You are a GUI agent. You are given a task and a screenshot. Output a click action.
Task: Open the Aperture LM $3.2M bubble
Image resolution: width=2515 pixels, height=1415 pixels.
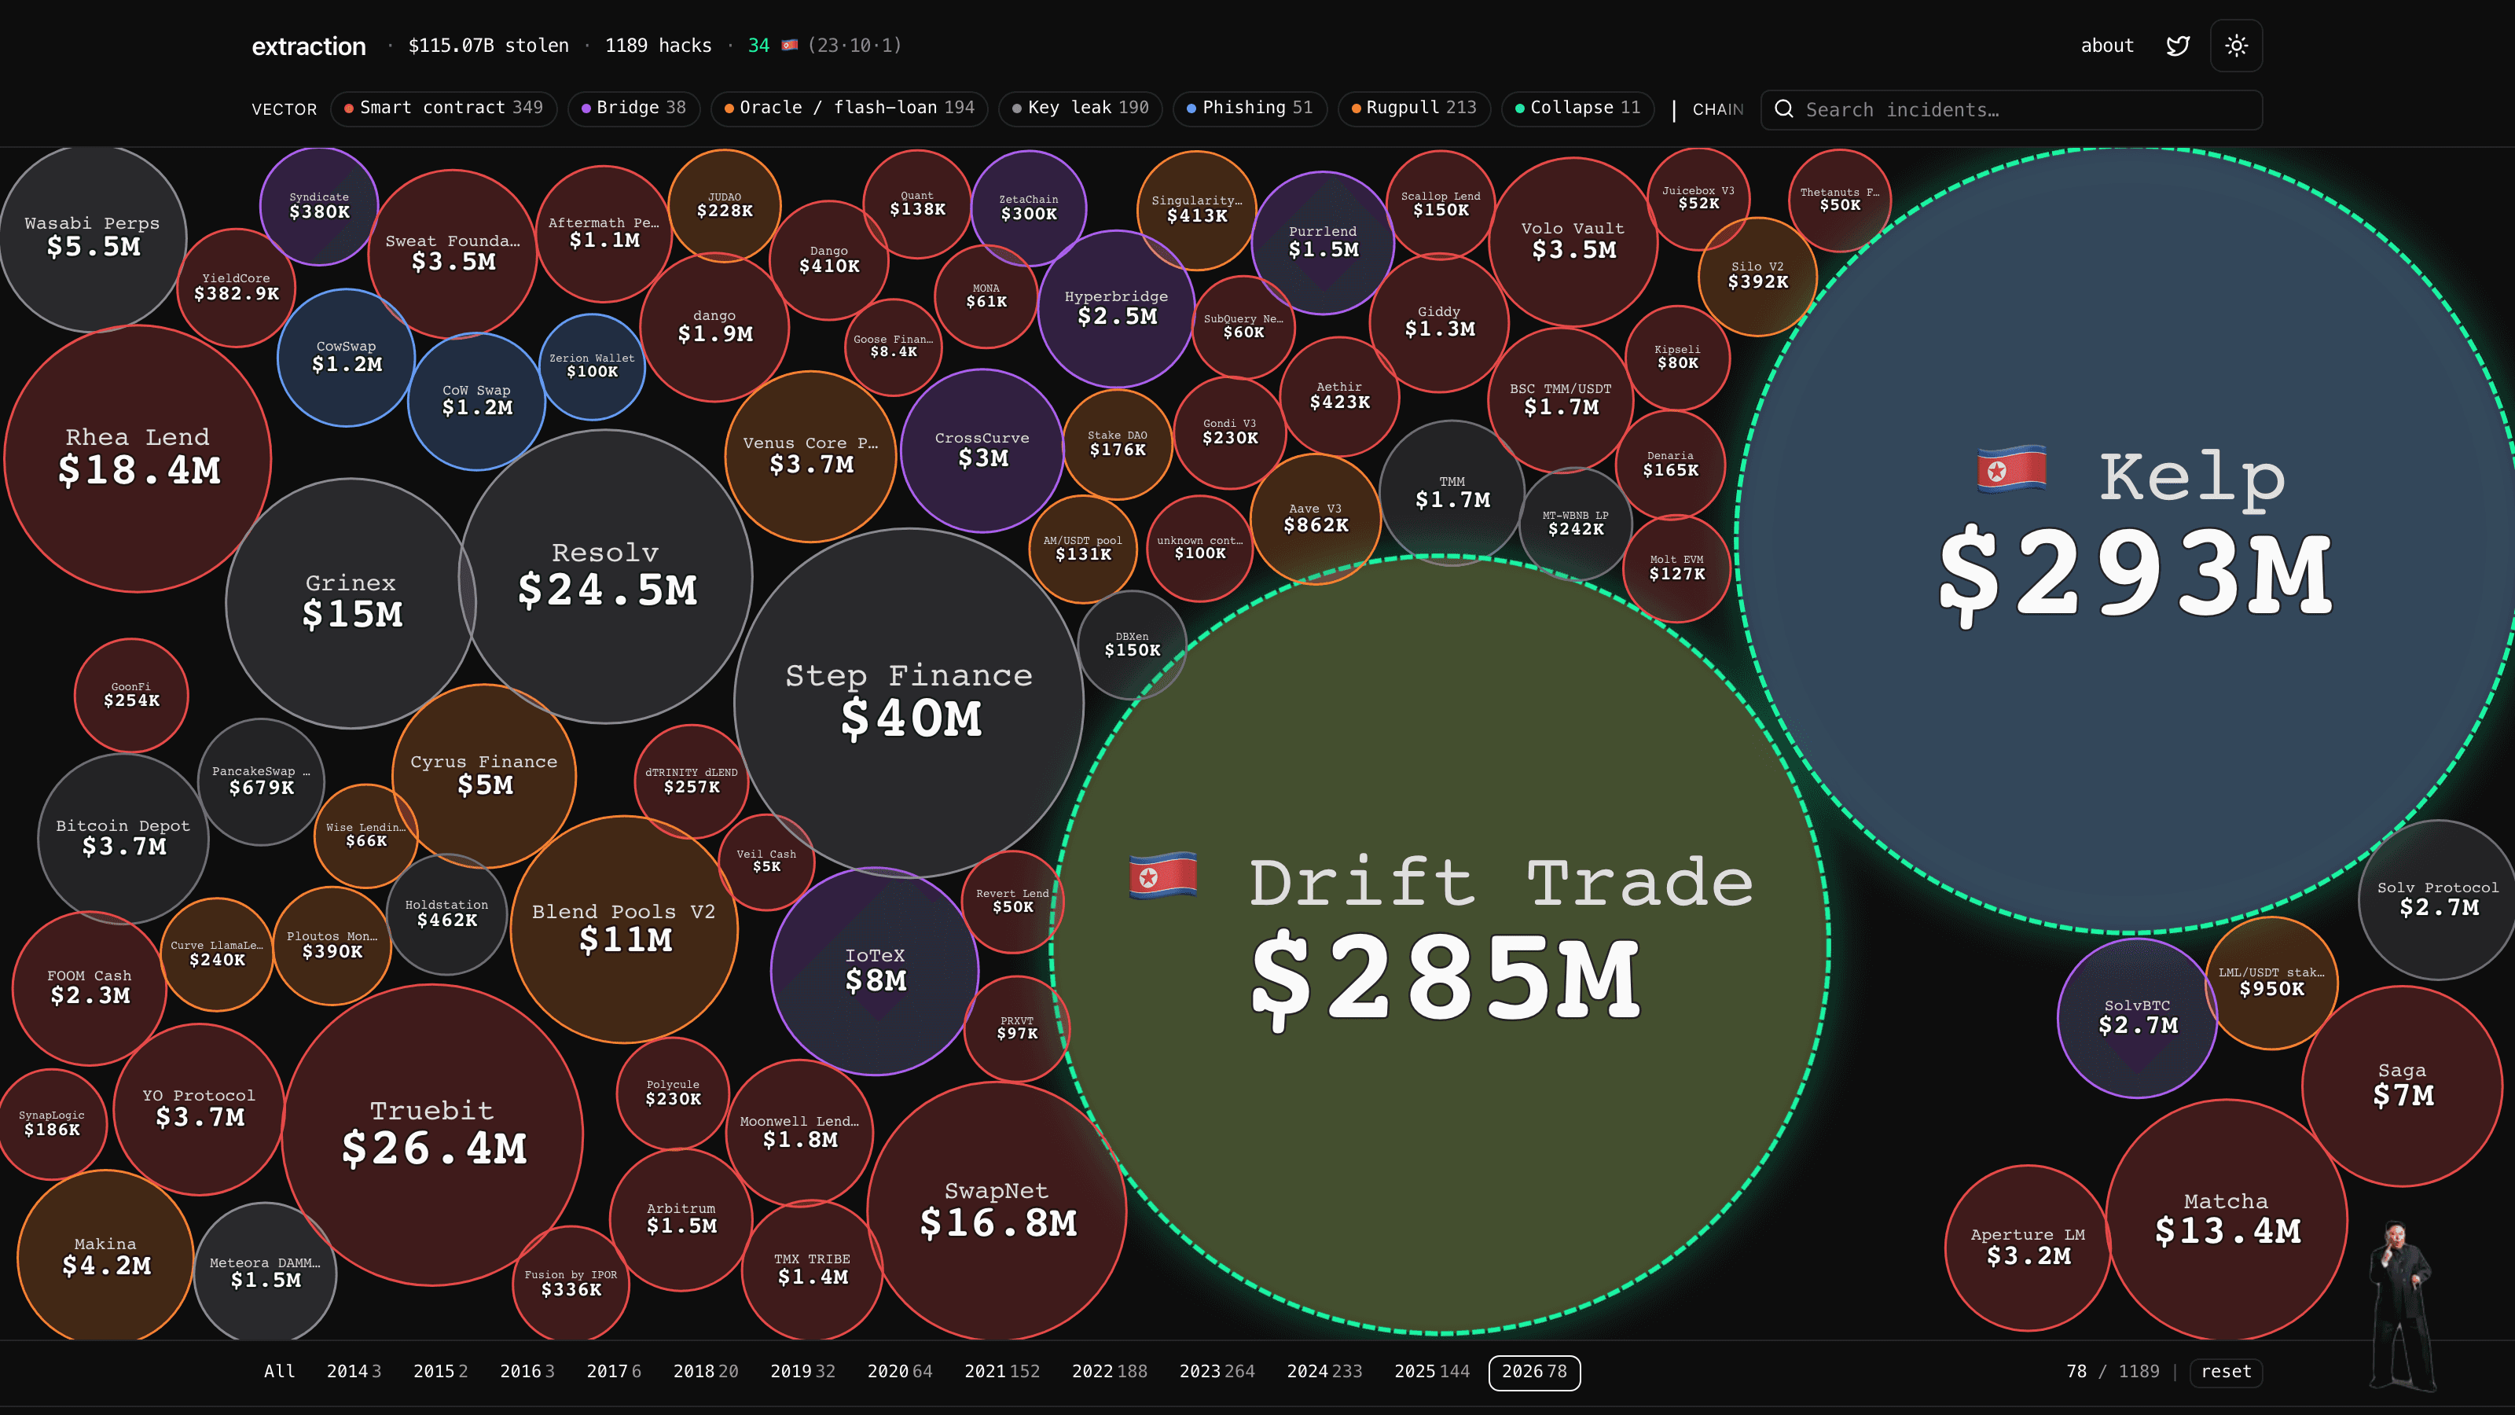click(2028, 1247)
